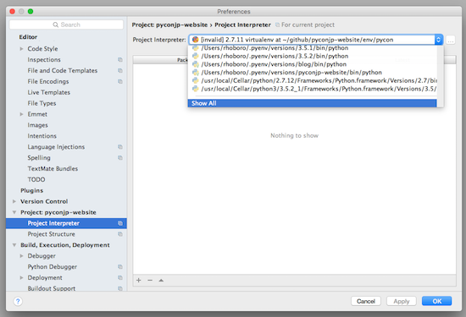Click the interpreter settings ellipsis button
Image resolution: width=466 pixels, height=317 pixels.
[451, 40]
